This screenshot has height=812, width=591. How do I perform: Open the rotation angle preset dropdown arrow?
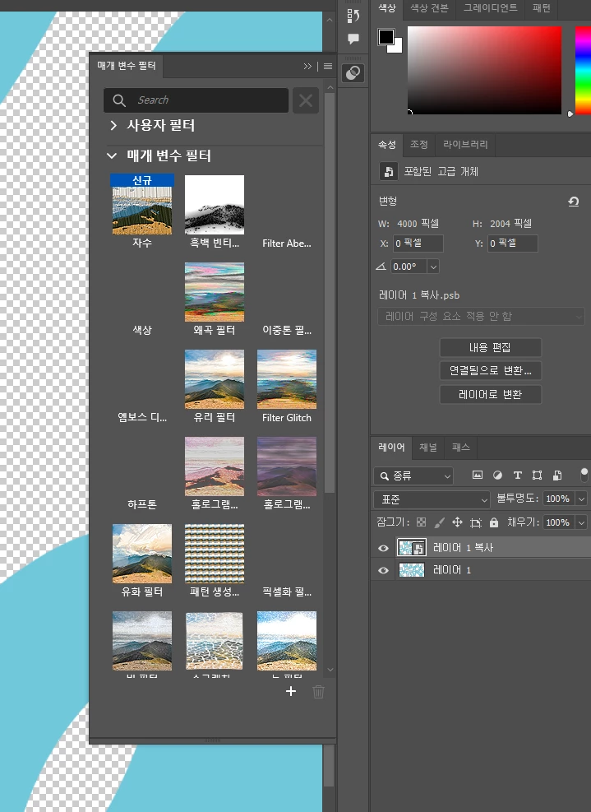click(434, 267)
